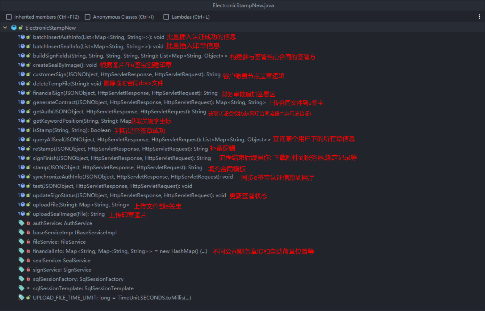Viewport: 485px width, 311px height.
Task: Jump to the stamp method
Action: (x=117, y=167)
